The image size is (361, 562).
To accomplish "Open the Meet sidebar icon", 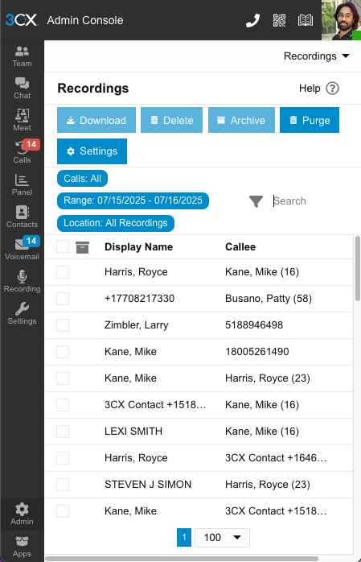I will [22, 121].
